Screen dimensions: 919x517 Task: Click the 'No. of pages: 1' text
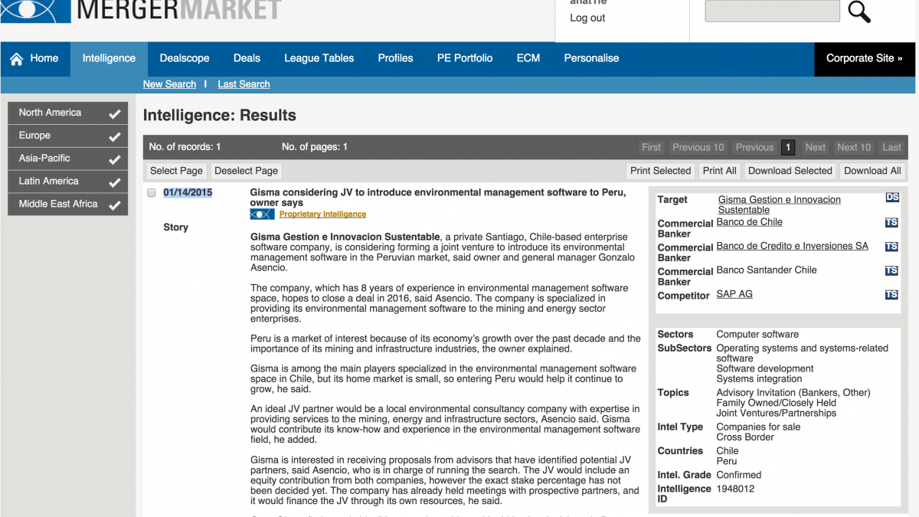point(315,147)
